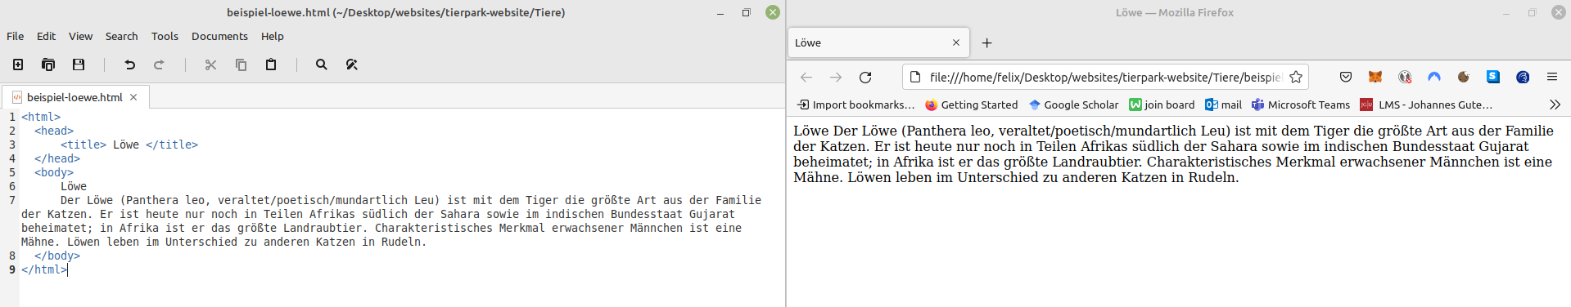Open Import bookmarks bookmark
This screenshot has width=1571, height=307.
[x=855, y=105]
